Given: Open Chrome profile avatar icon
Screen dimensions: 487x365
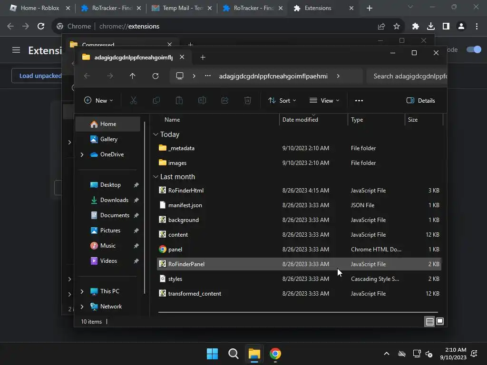Looking at the screenshot, I should (x=461, y=27).
